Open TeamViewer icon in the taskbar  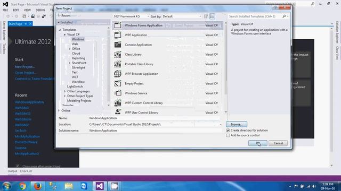point(84,186)
